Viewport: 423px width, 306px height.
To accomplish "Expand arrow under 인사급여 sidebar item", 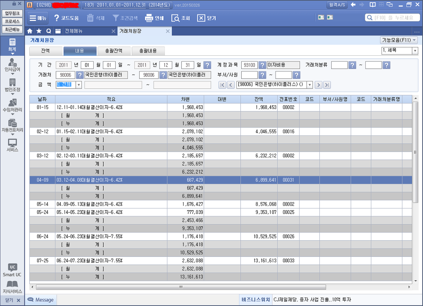I will coord(12,74).
